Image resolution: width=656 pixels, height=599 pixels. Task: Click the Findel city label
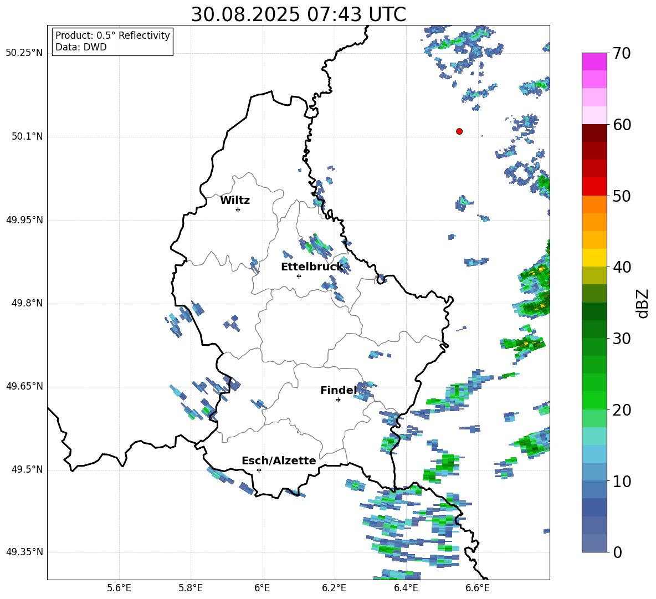tap(339, 390)
